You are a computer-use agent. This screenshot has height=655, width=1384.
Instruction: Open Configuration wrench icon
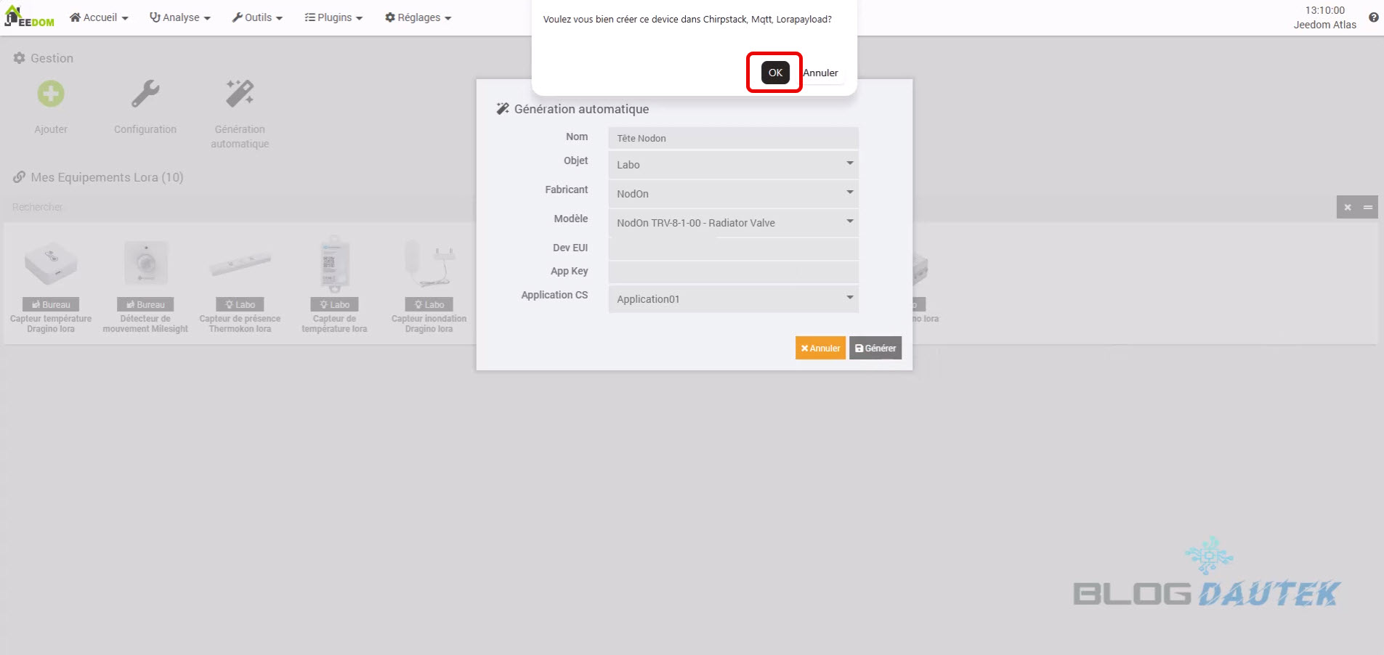(x=145, y=94)
